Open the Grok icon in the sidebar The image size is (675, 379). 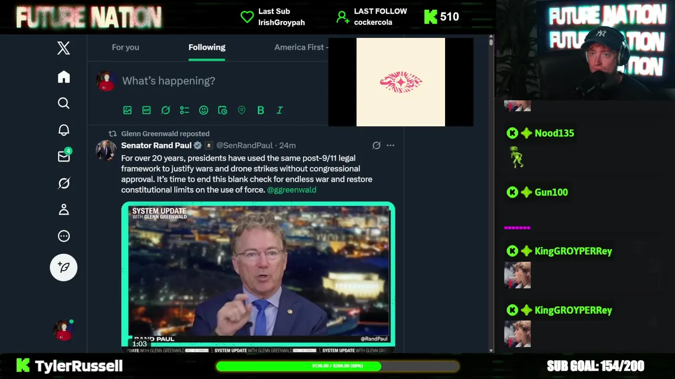point(64,183)
